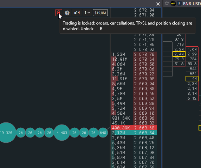Image resolution: width=201 pixels, height=168 pixels.
Task: Select ask price 2 670,22
Action: 144,74
